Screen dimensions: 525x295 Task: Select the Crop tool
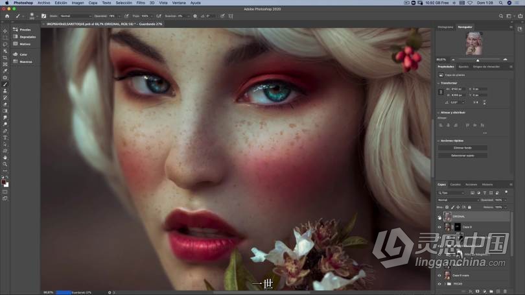coord(5,58)
